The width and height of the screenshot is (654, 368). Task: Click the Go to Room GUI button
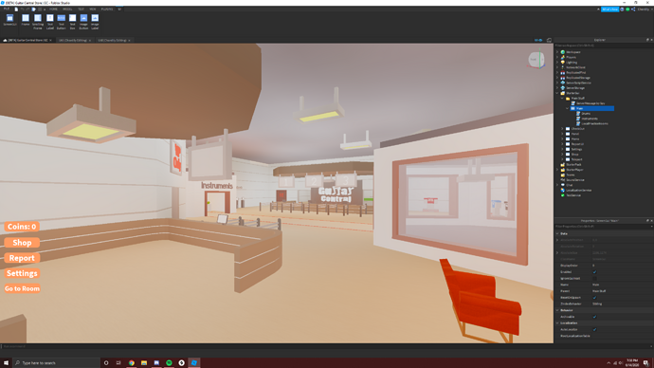pyautogui.click(x=22, y=288)
